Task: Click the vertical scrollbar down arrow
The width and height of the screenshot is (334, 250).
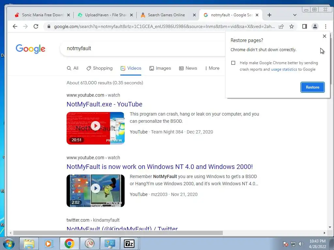Action: point(330,227)
